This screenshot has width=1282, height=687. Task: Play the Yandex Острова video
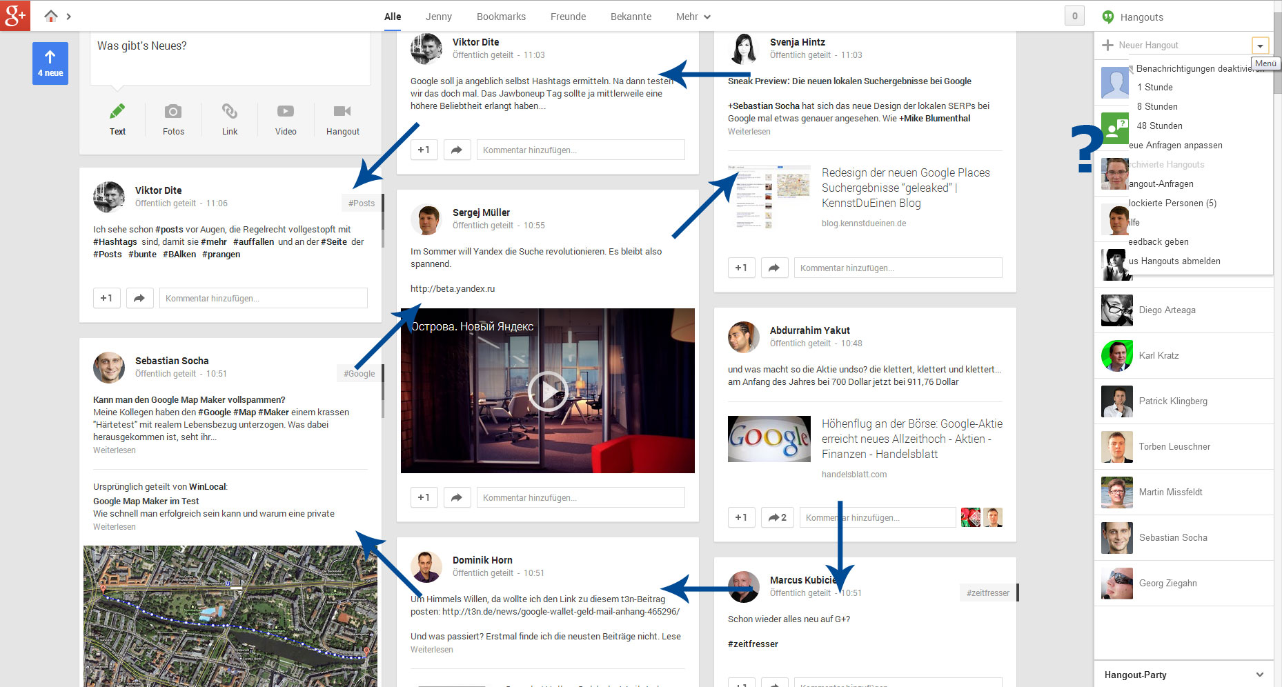[x=548, y=391]
